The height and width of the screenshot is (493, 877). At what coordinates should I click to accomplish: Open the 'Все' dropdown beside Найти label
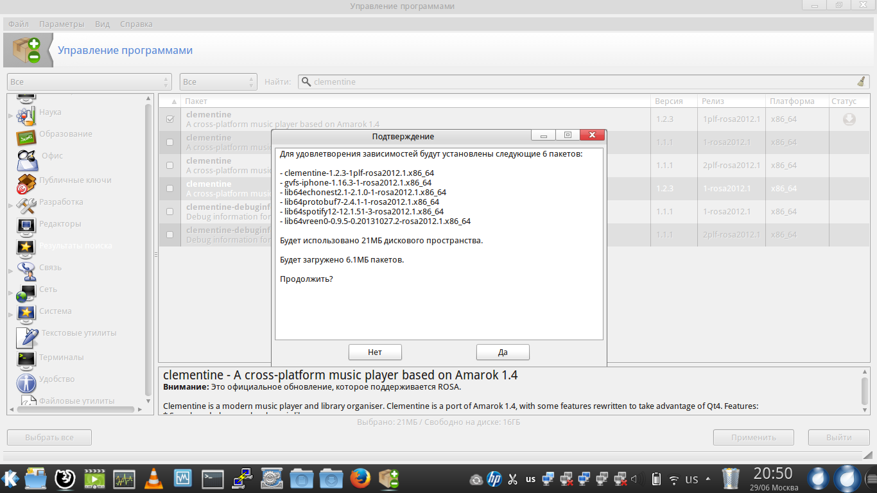218,82
